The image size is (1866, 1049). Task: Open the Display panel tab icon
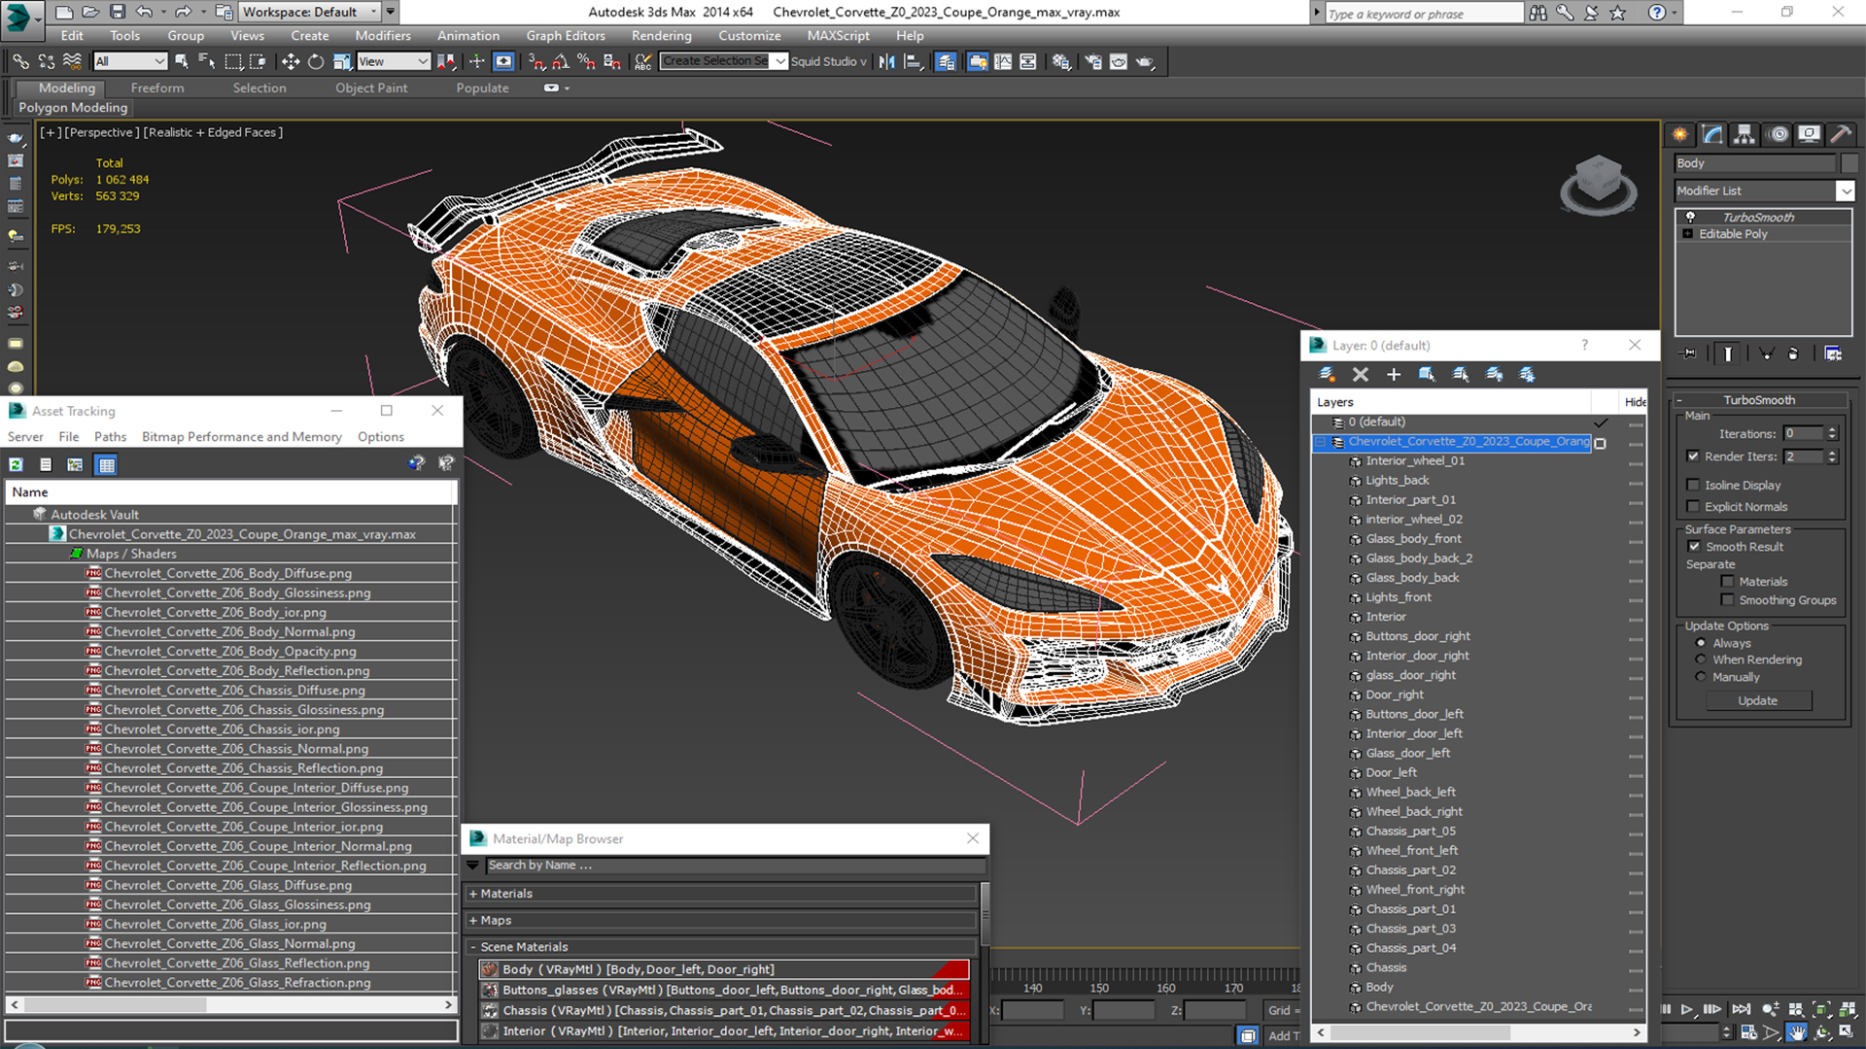[x=1809, y=134]
